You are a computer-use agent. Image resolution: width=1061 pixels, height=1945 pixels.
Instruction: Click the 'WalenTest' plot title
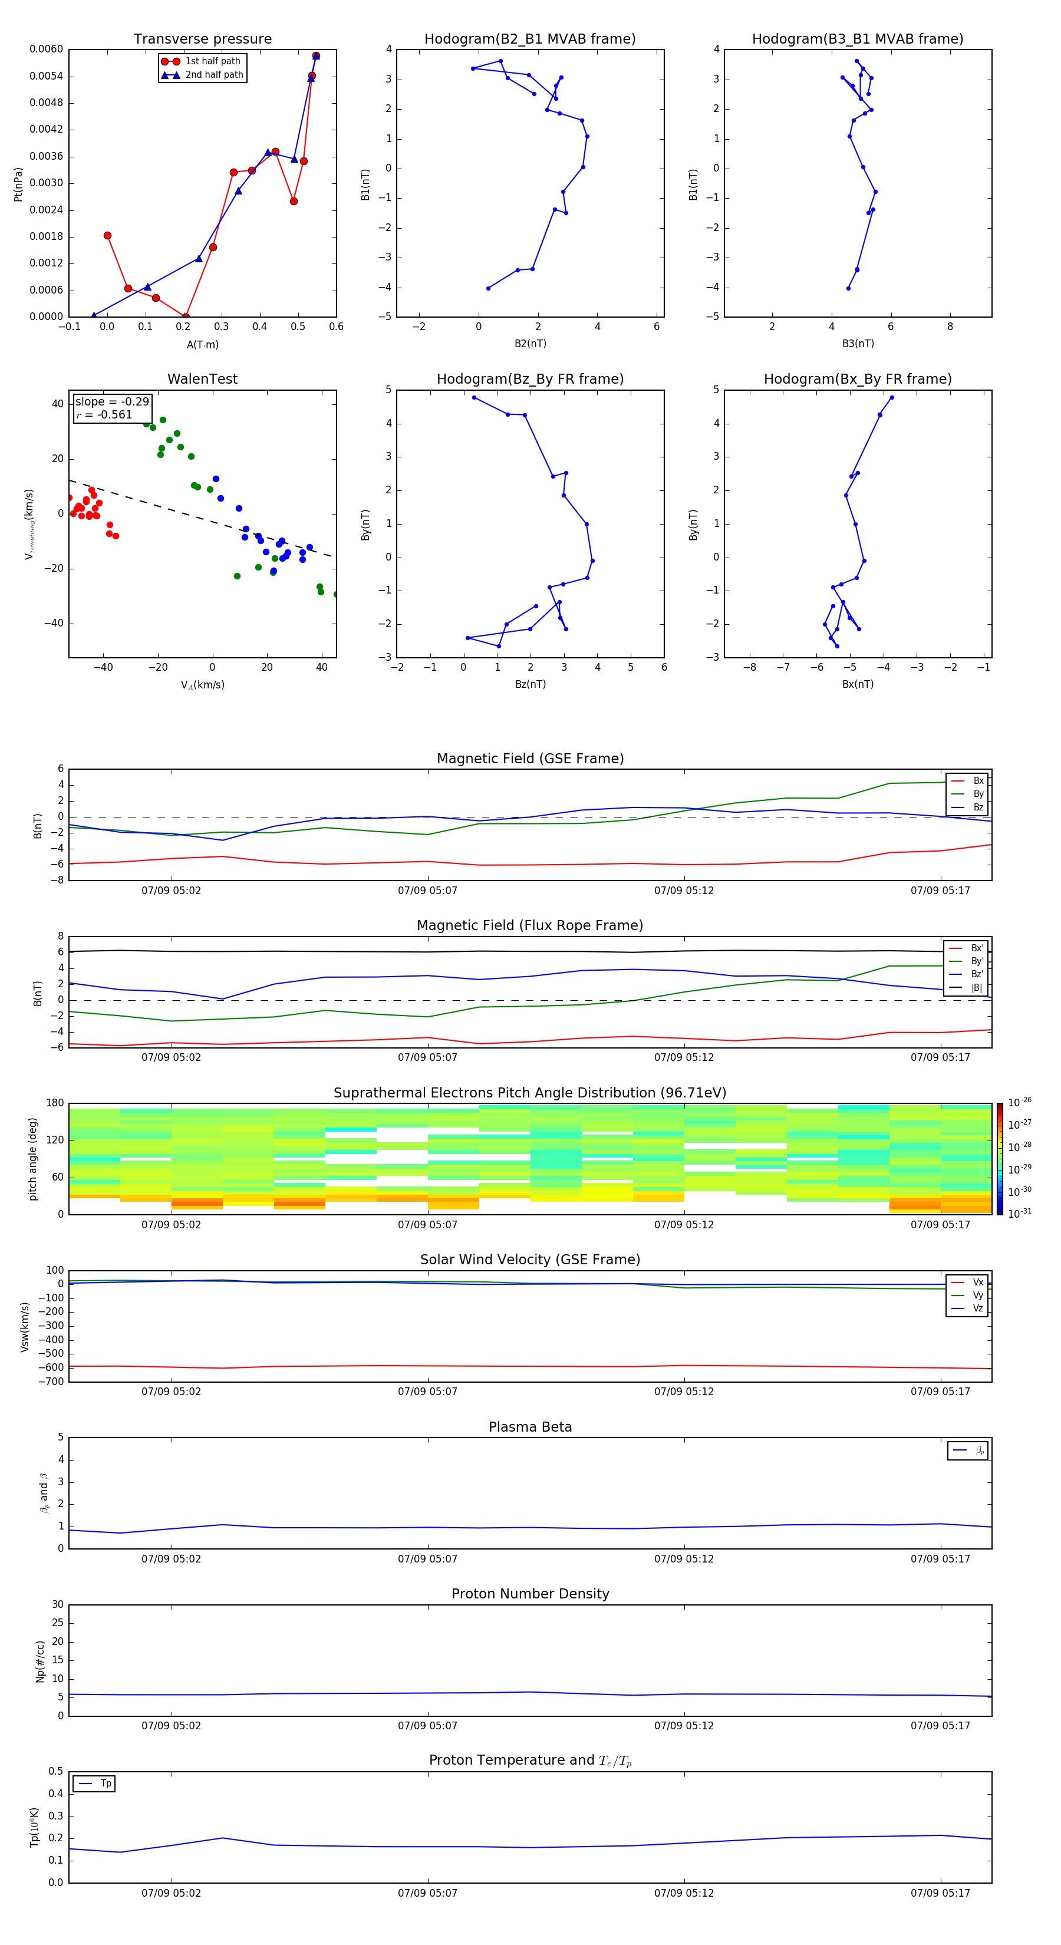[x=202, y=379]
